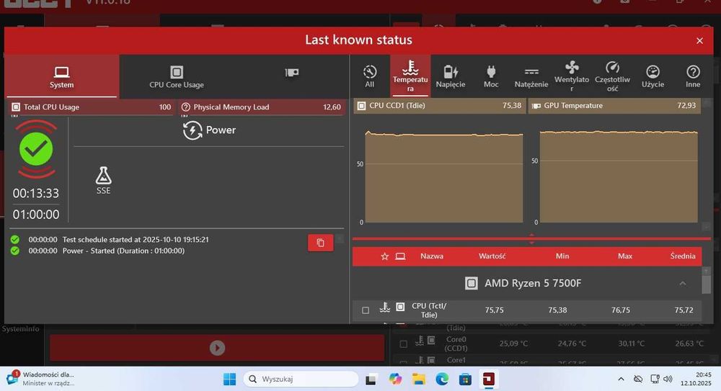Click the Physical Memory Load header icon
The image size is (721, 391).
[x=186, y=107]
